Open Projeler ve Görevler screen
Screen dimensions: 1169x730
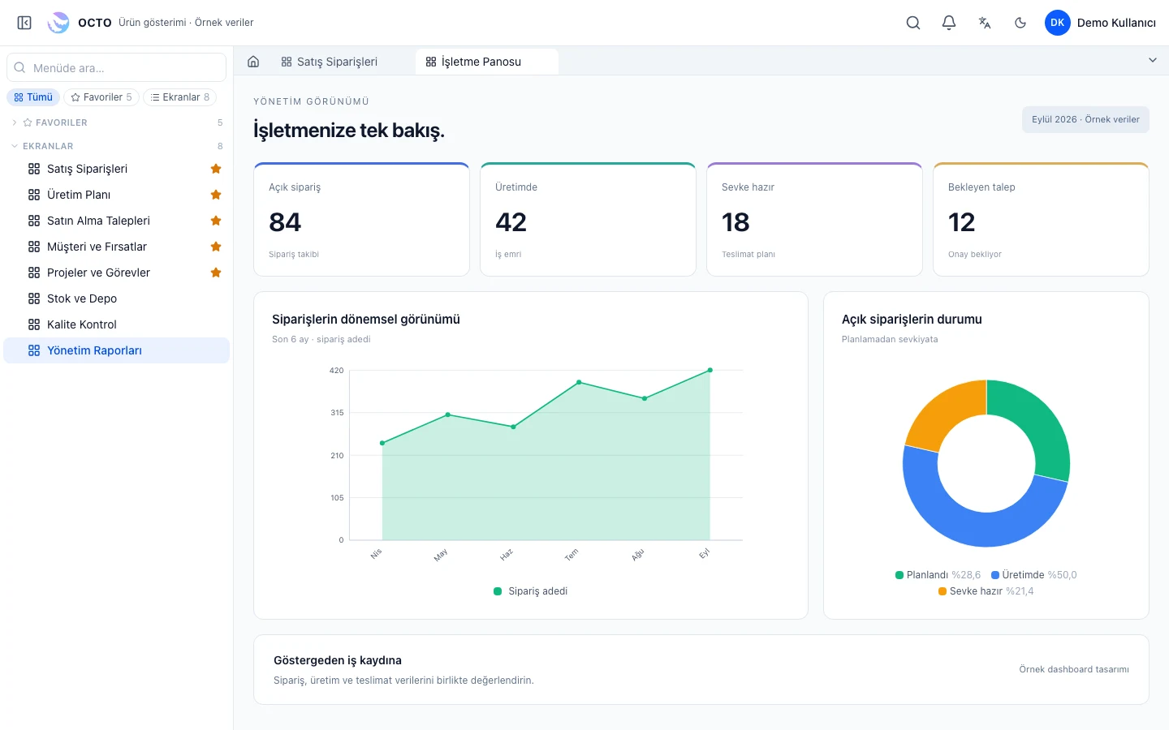tap(116, 273)
